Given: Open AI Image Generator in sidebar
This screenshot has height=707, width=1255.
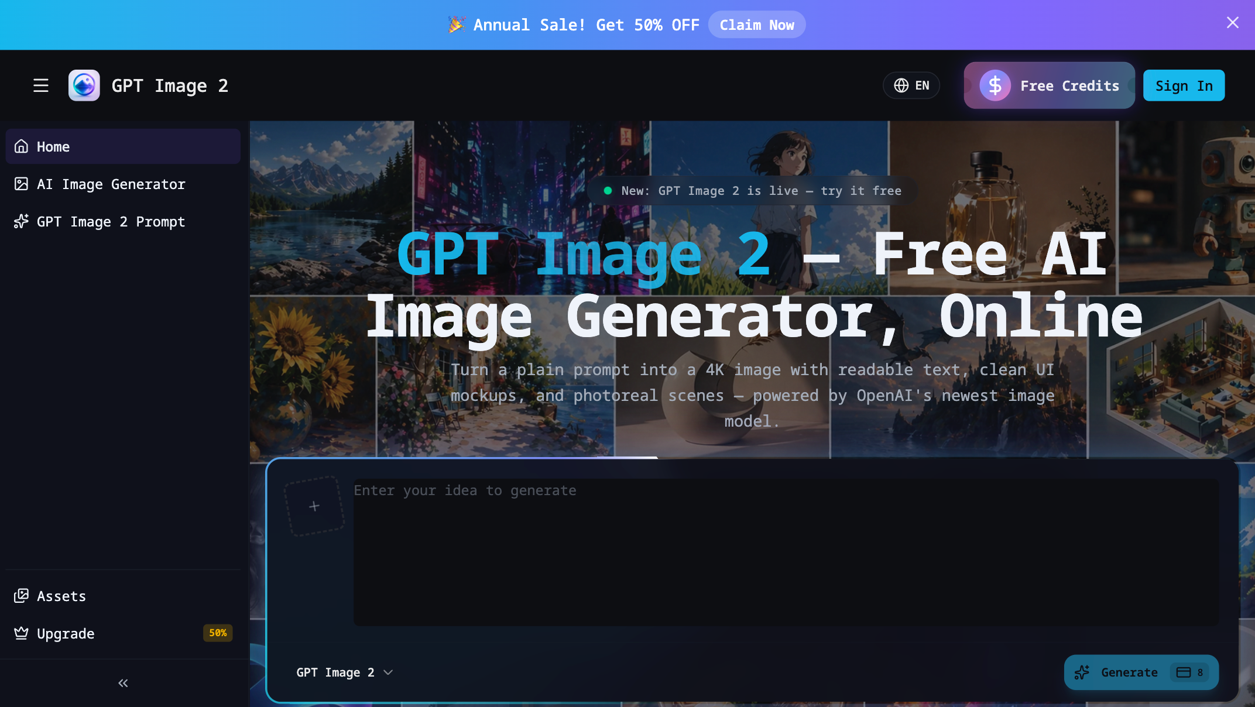Looking at the screenshot, I should click(111, 184).
